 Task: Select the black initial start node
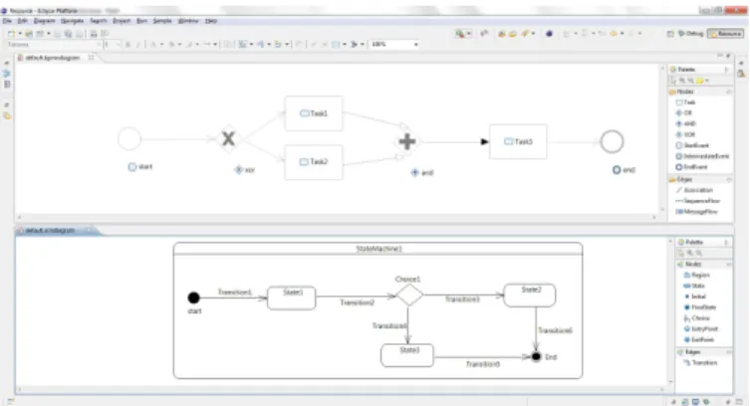193,298
